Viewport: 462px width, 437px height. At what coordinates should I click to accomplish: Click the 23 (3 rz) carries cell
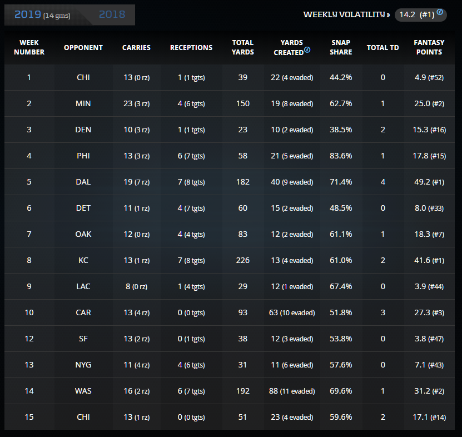pyautogui.click(x=136, y=103)
